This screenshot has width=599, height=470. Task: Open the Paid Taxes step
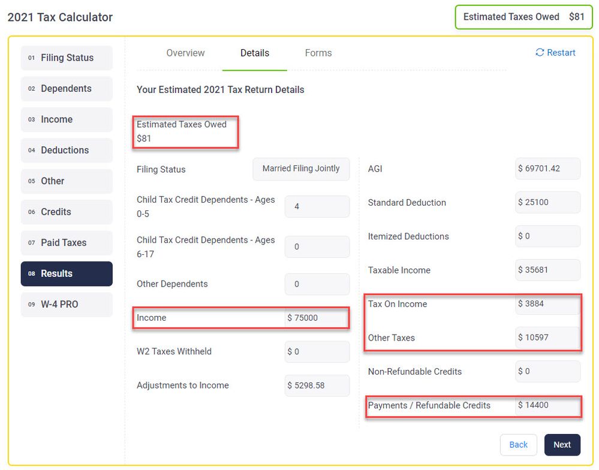tap(67, 243)
